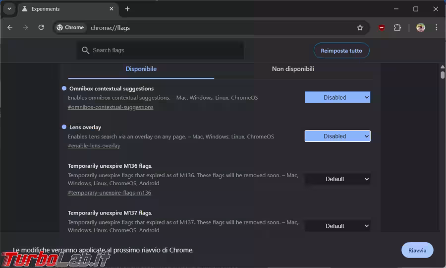Viewport: 446px width, 268px height.
Task: Open the user profile avatar
Action: (x=420, y=28)
